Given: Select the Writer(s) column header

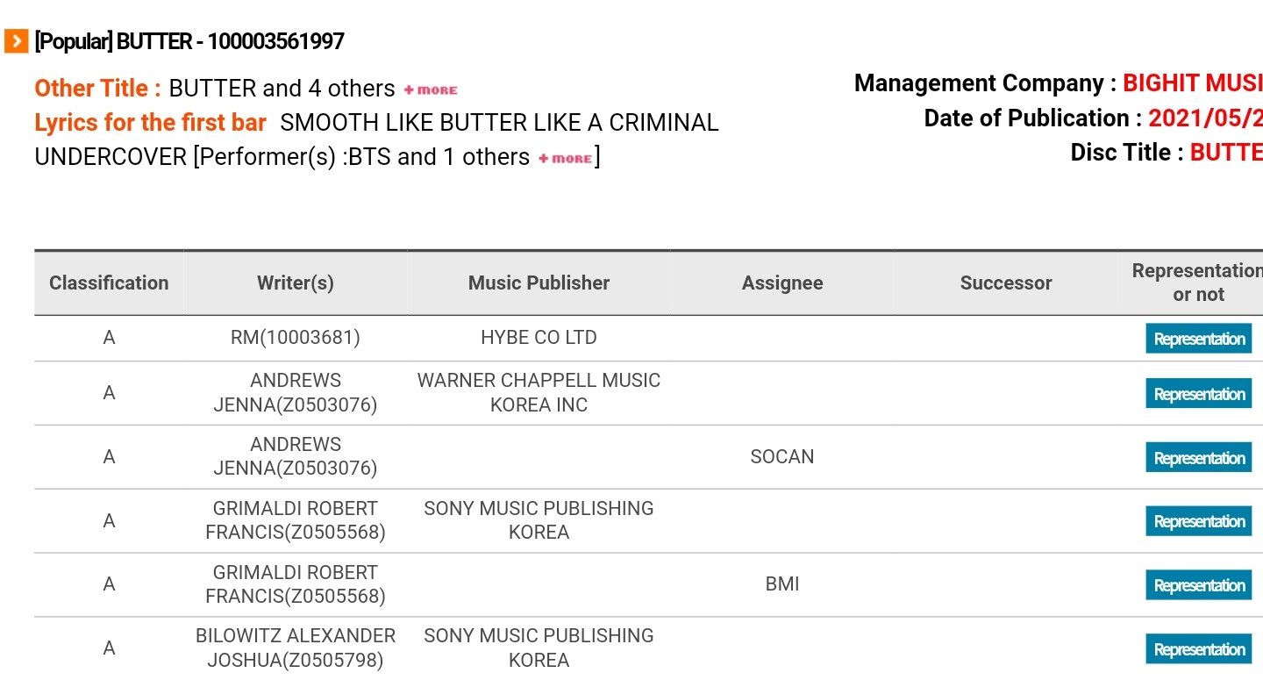Looking at the screenshot, I should tap(296, 283).
